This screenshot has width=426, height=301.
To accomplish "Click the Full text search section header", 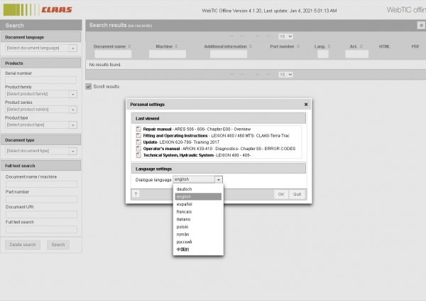I will [x=40, y=166].
